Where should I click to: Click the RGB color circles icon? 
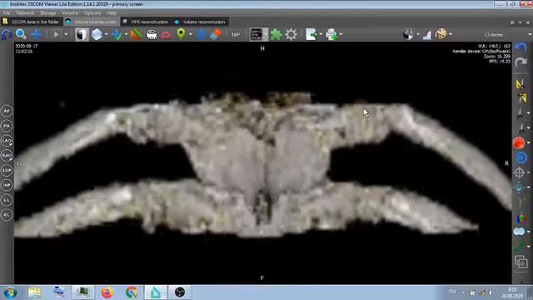[x=521, y=217]
